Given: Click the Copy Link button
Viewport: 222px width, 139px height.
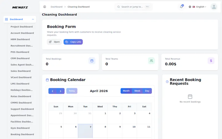Looking at the screenshot, I should 73,42.
